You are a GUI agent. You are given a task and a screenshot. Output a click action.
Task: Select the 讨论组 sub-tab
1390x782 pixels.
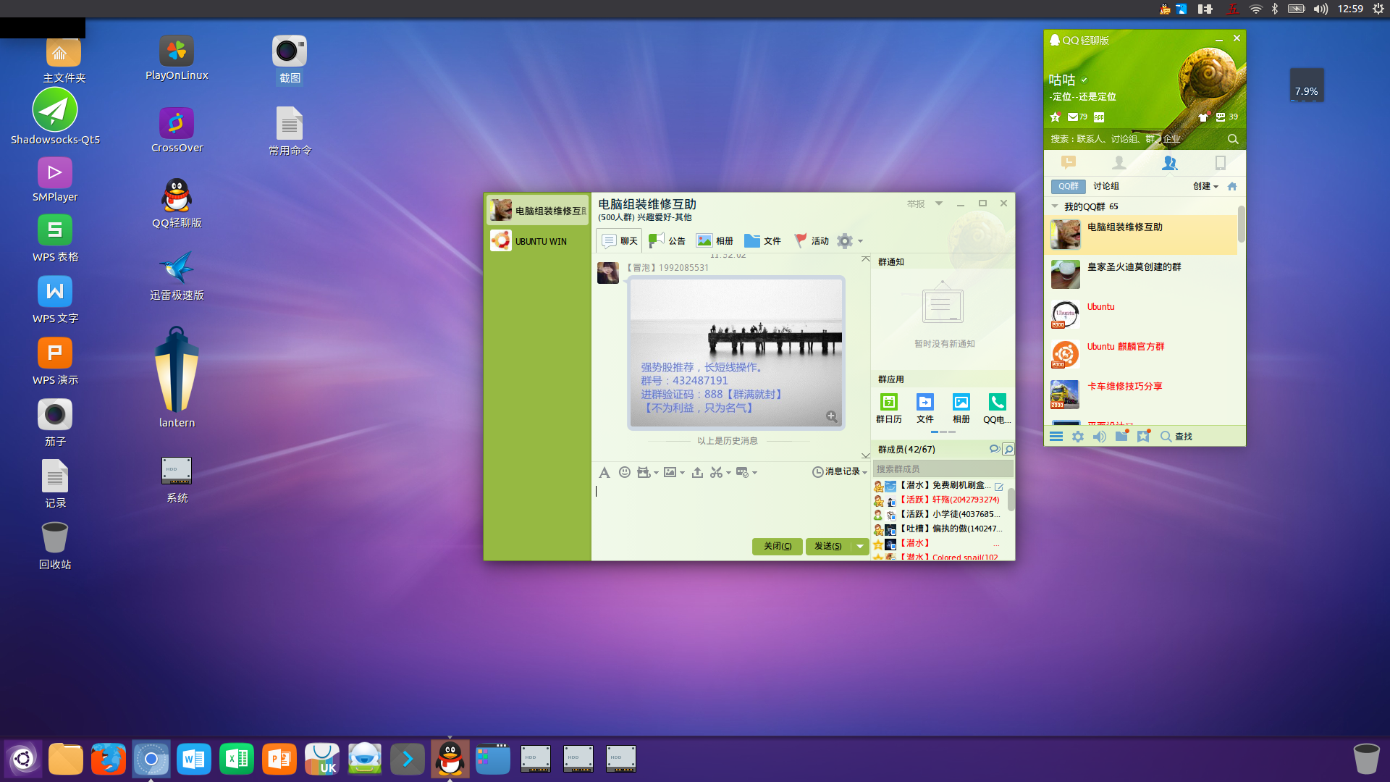pyautogui.click(x=1106, y=186)
